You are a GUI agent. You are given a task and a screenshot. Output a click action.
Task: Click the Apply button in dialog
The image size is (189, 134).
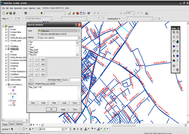click(63, 109)
